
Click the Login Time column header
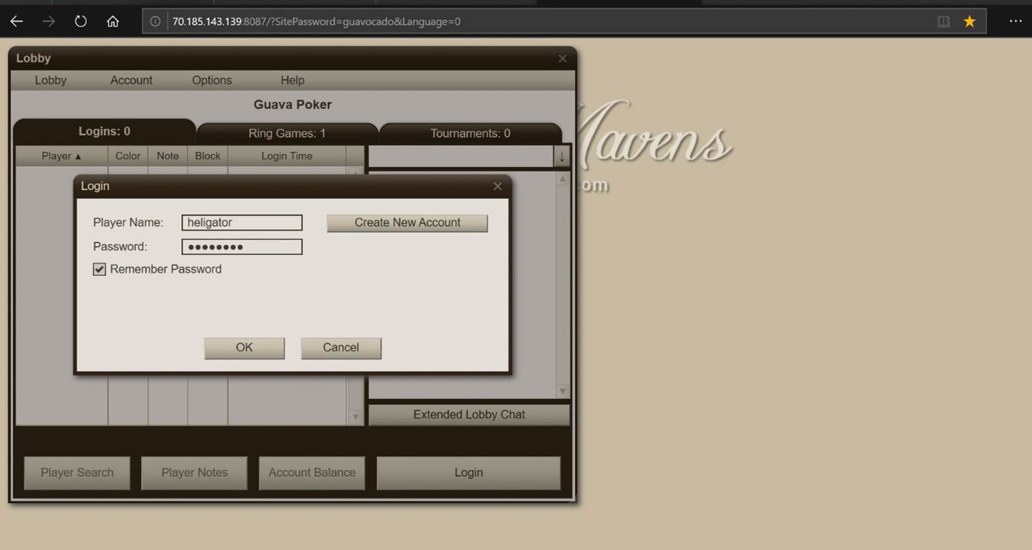[286, 156]
